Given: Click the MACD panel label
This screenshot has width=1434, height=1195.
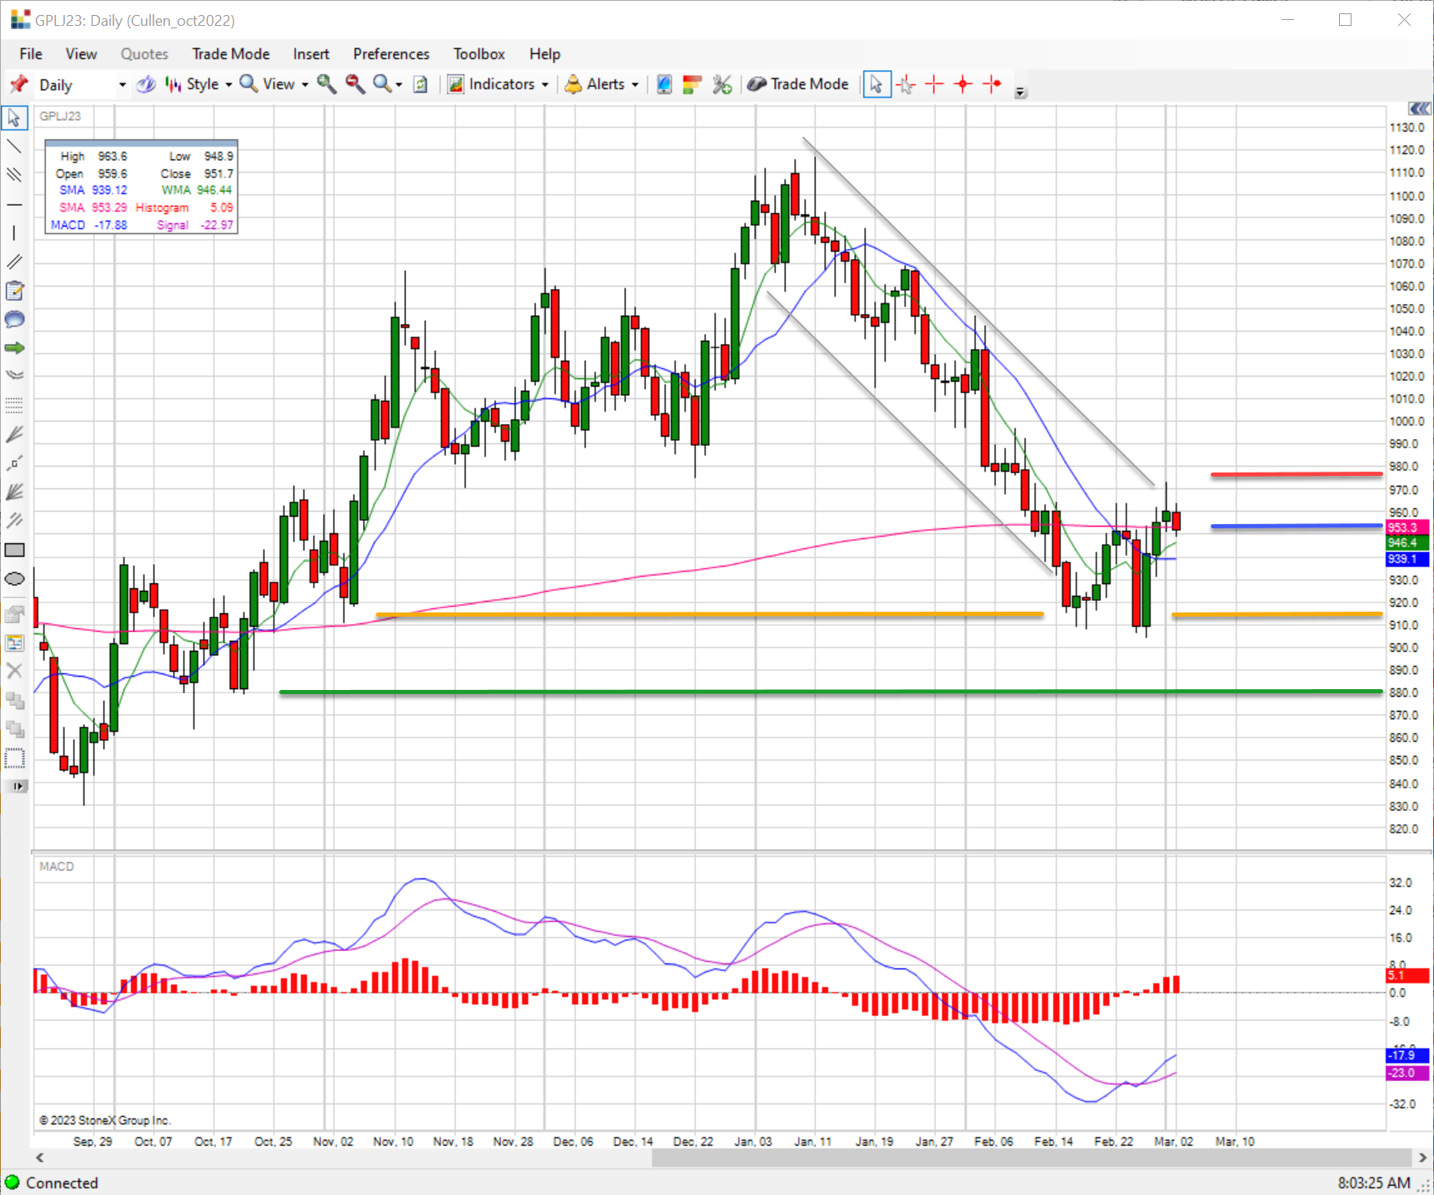Looking at the screenshot, I should 57,867.
